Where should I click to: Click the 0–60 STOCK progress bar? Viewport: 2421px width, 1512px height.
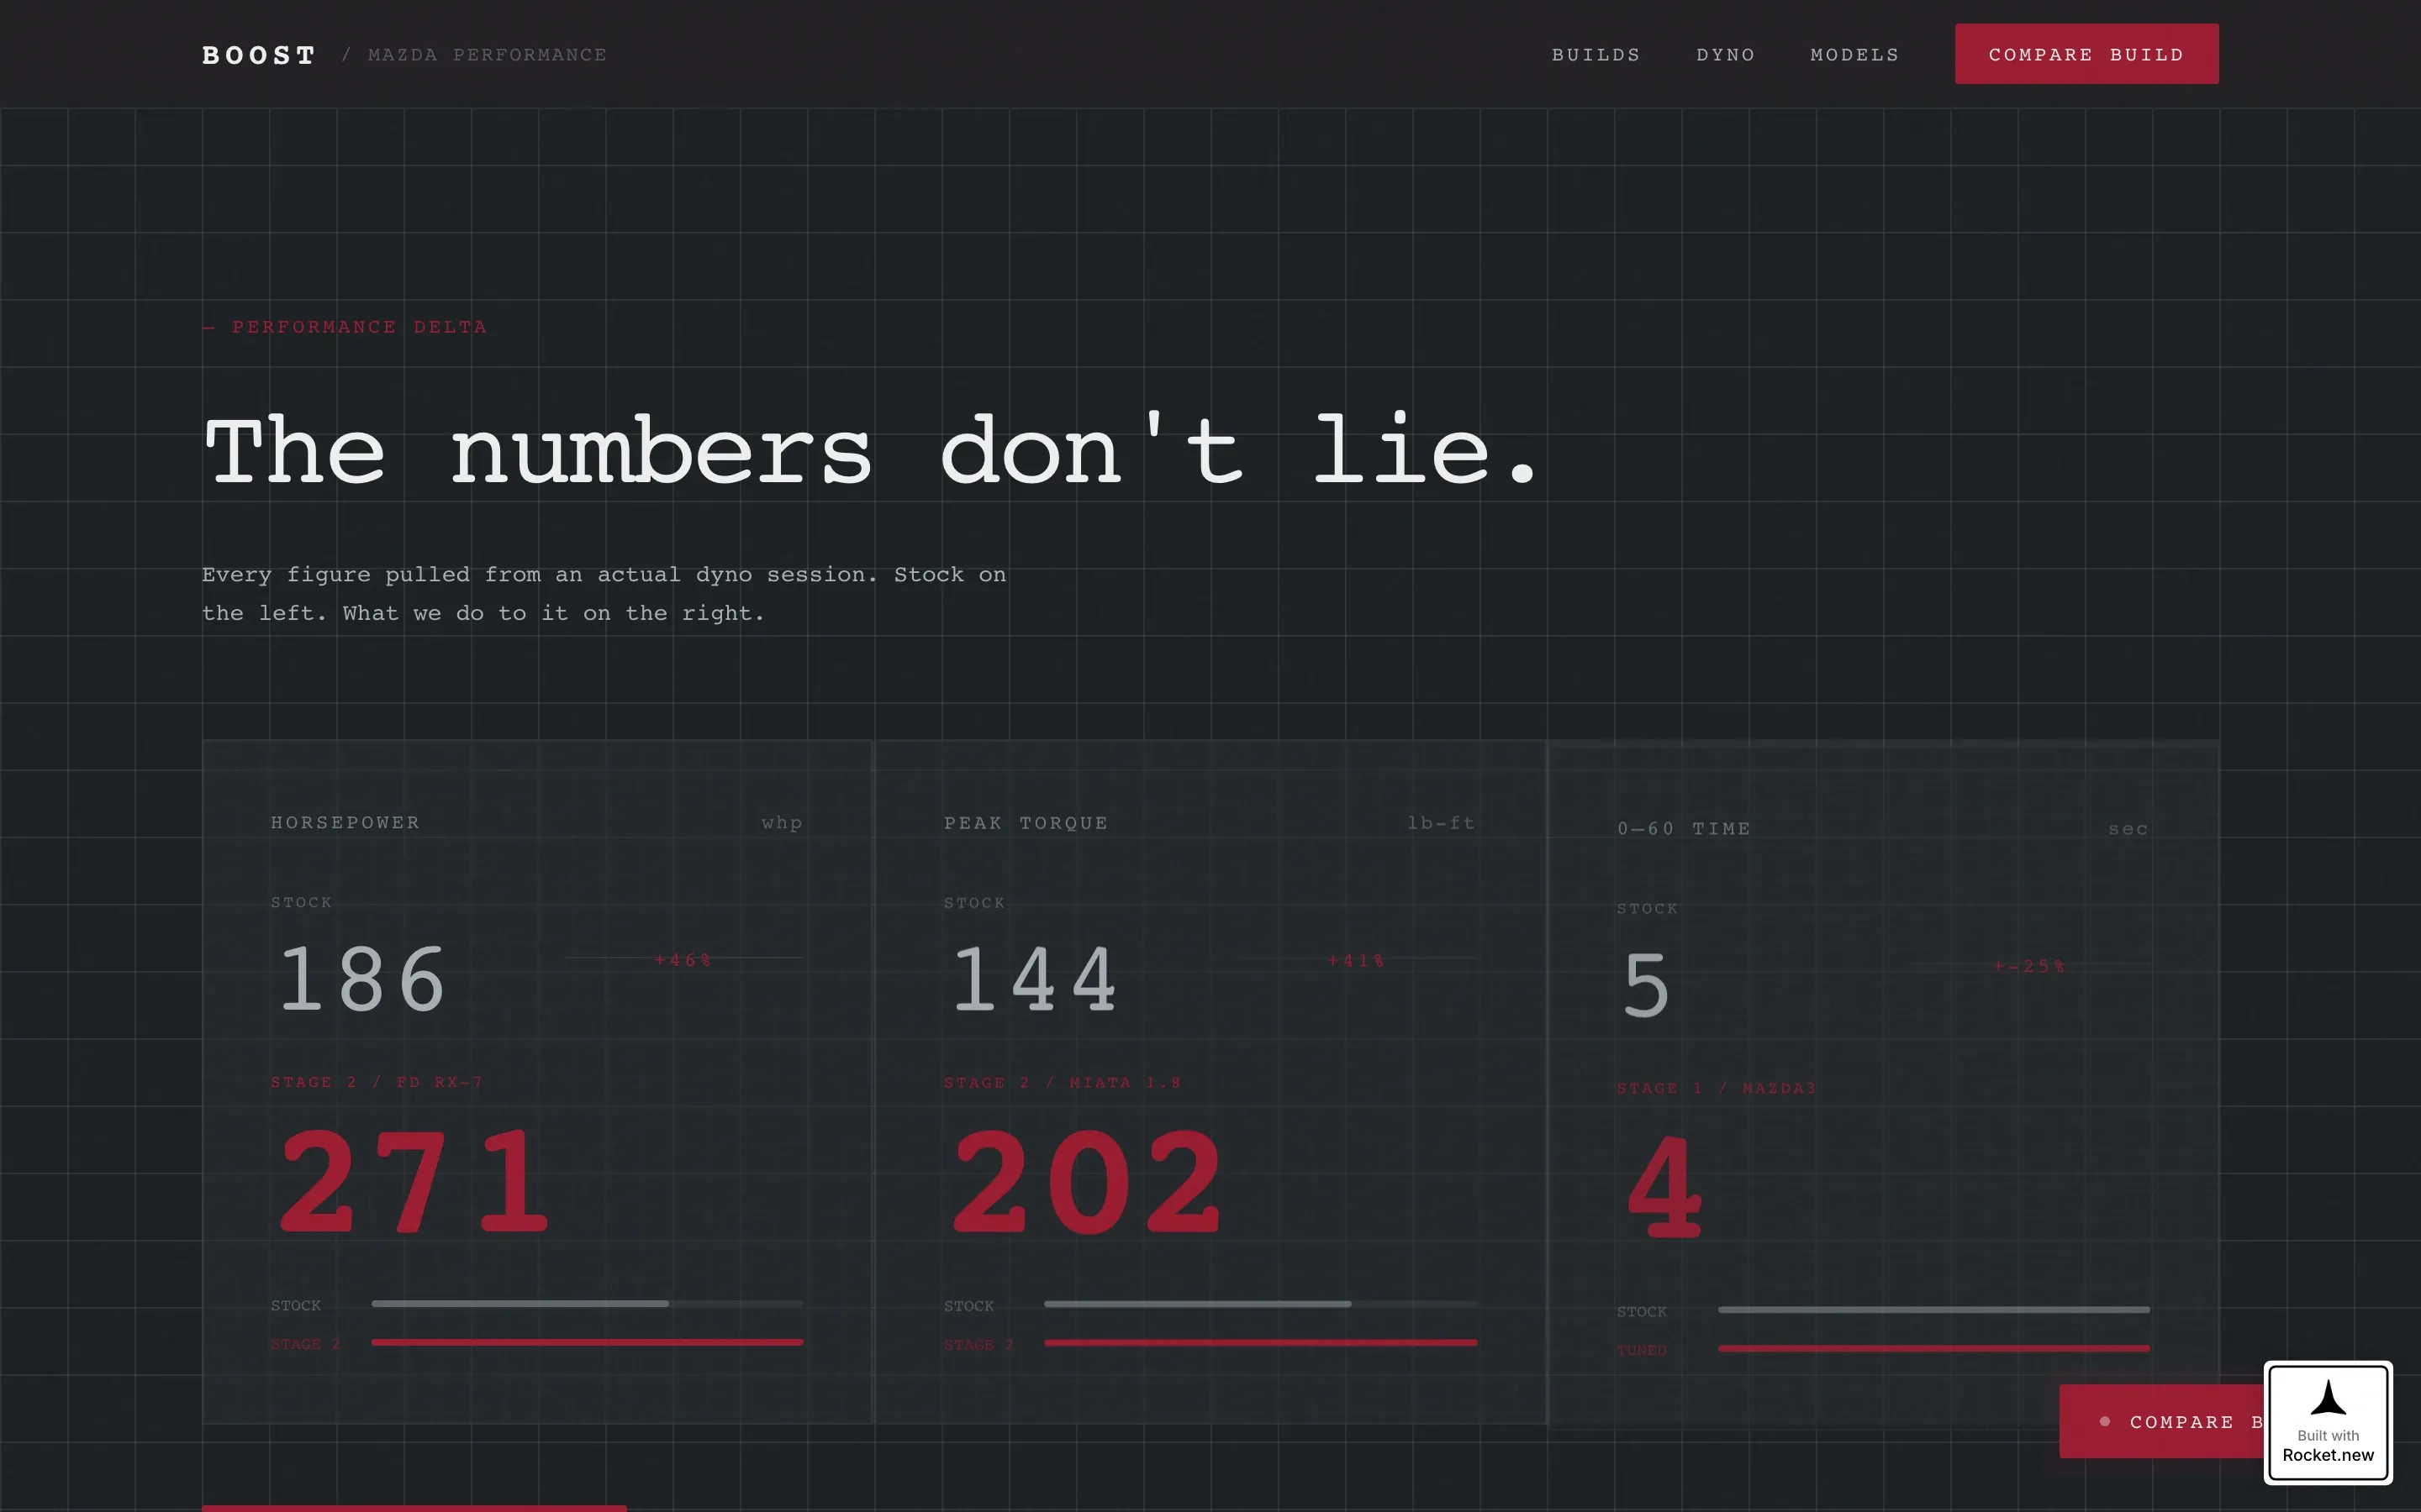(1933, 1310)
